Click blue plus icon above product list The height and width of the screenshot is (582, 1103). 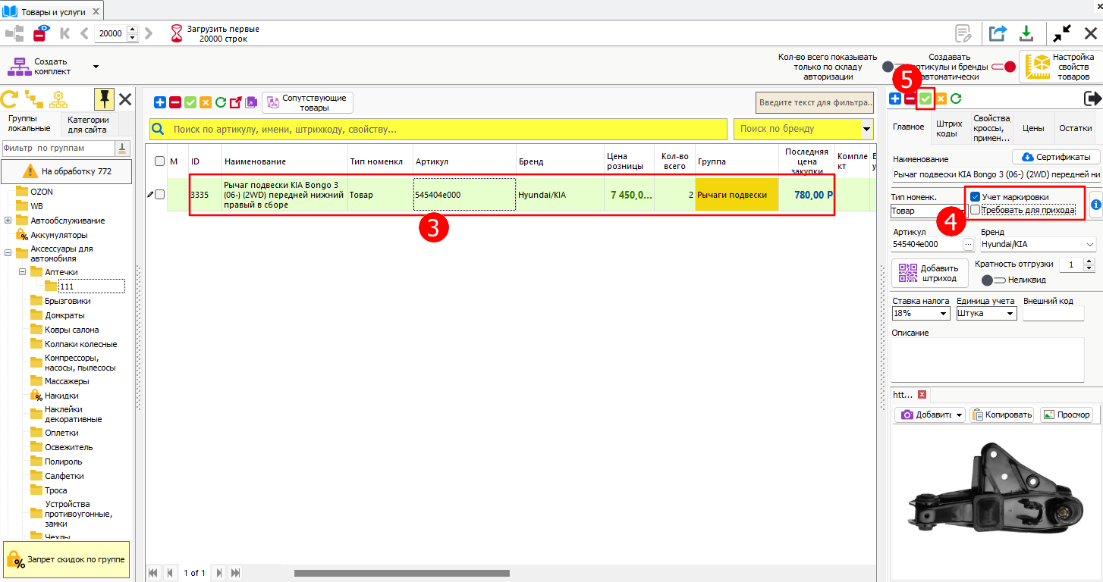[160, 102]
